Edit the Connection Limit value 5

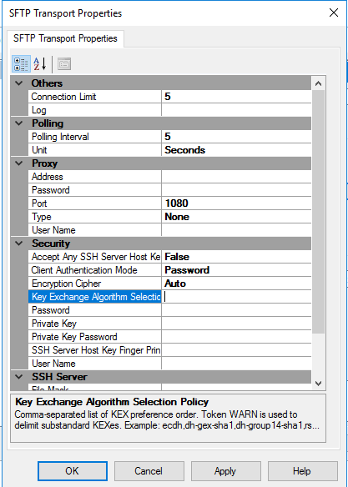coord(236,97)
